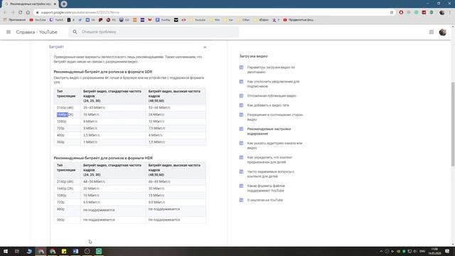Click '24 Мбит/с' value in SDR table
The height and width of the screenshot is (256, 455).
pos(156,114)
